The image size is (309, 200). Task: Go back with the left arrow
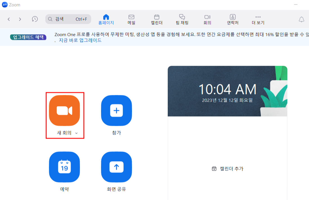point(9,19)
